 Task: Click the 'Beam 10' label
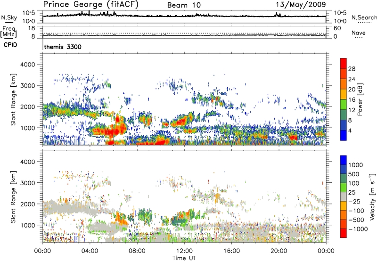click(184, 5)
